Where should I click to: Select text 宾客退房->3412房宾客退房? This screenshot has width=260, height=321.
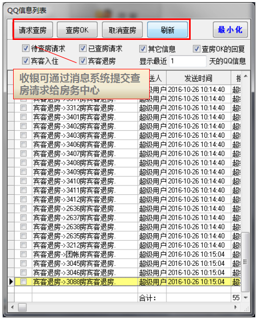[74, 200]
